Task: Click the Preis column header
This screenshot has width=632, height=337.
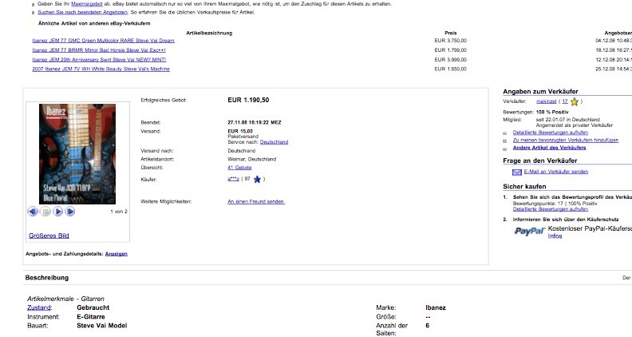Action: (451, 33)
